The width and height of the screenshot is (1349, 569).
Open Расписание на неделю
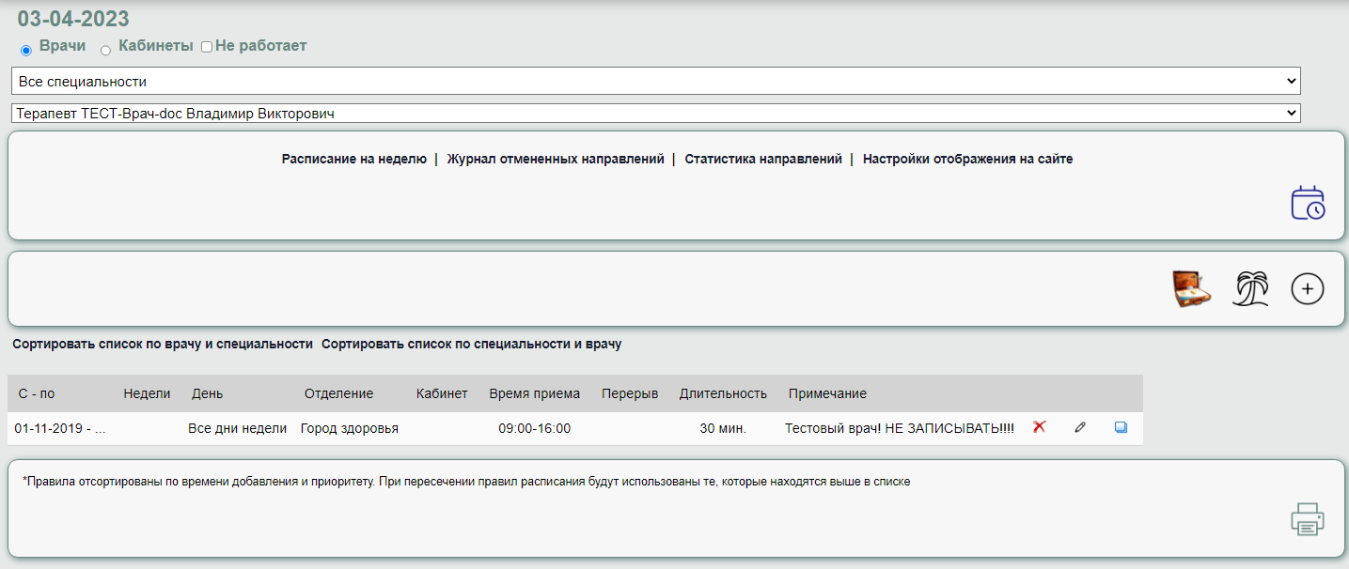click(353, 160)
